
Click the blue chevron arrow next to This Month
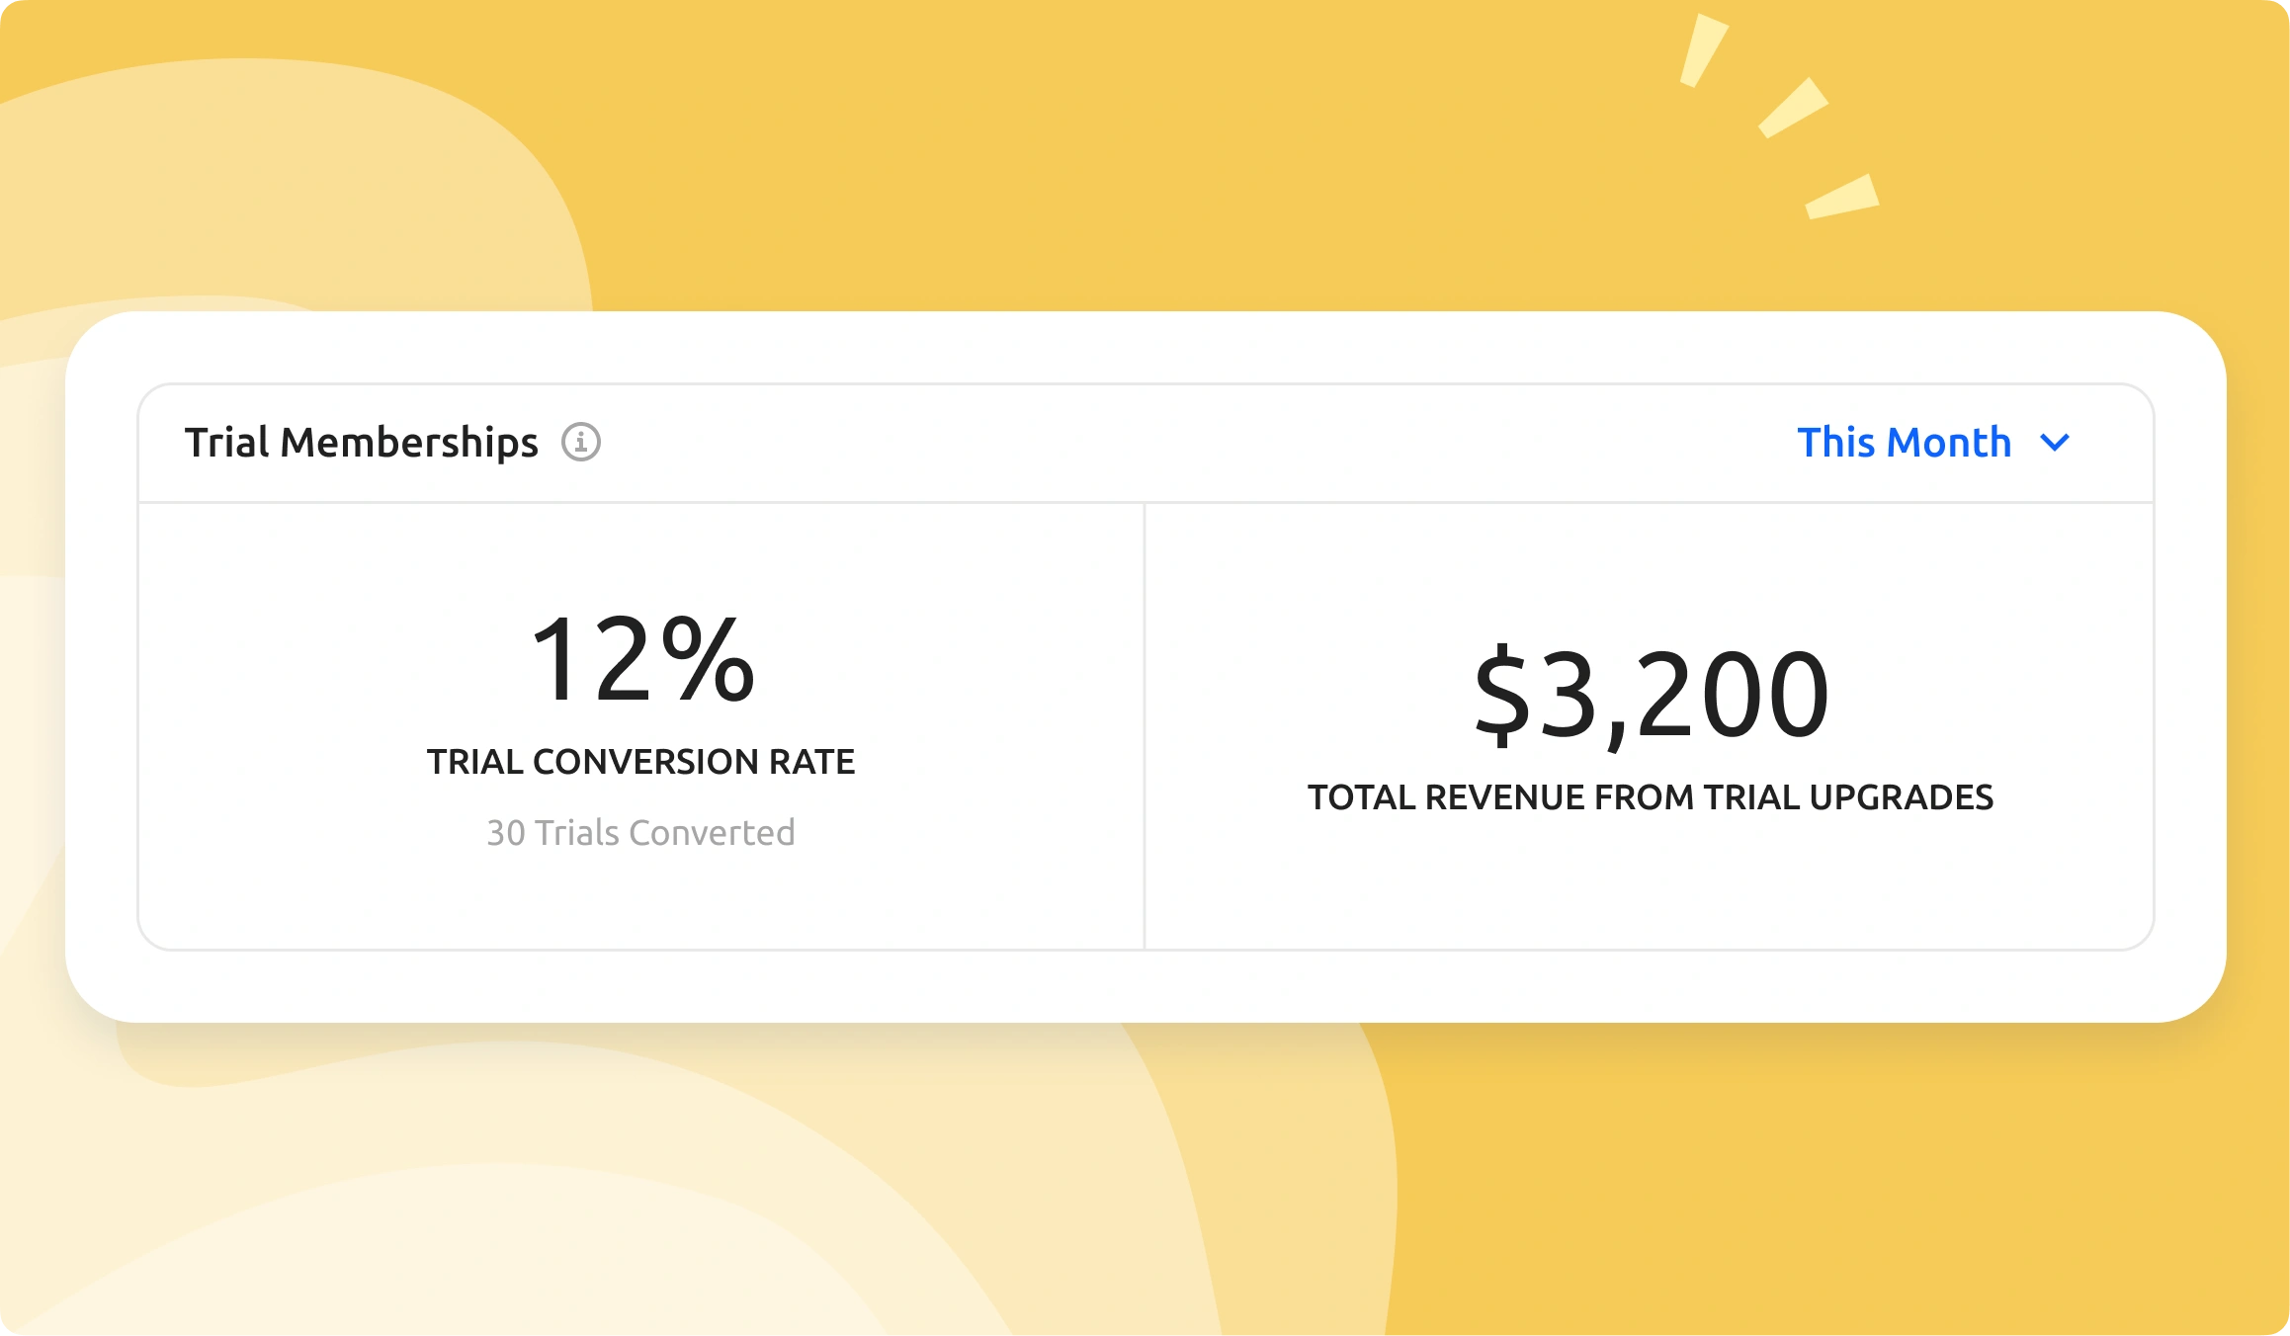(2055, 443)
